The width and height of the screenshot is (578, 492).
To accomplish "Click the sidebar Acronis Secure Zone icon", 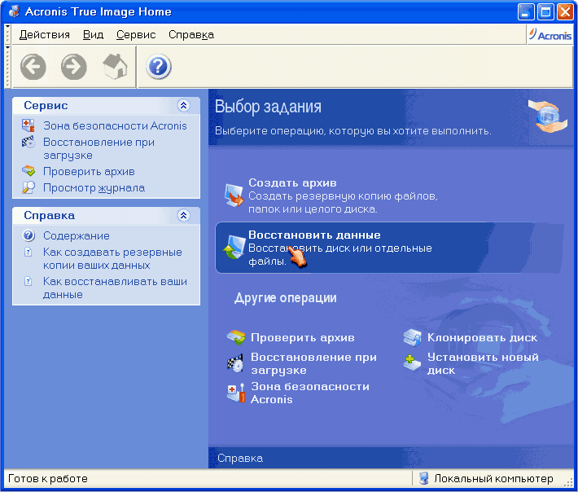I will pos(28,125).
